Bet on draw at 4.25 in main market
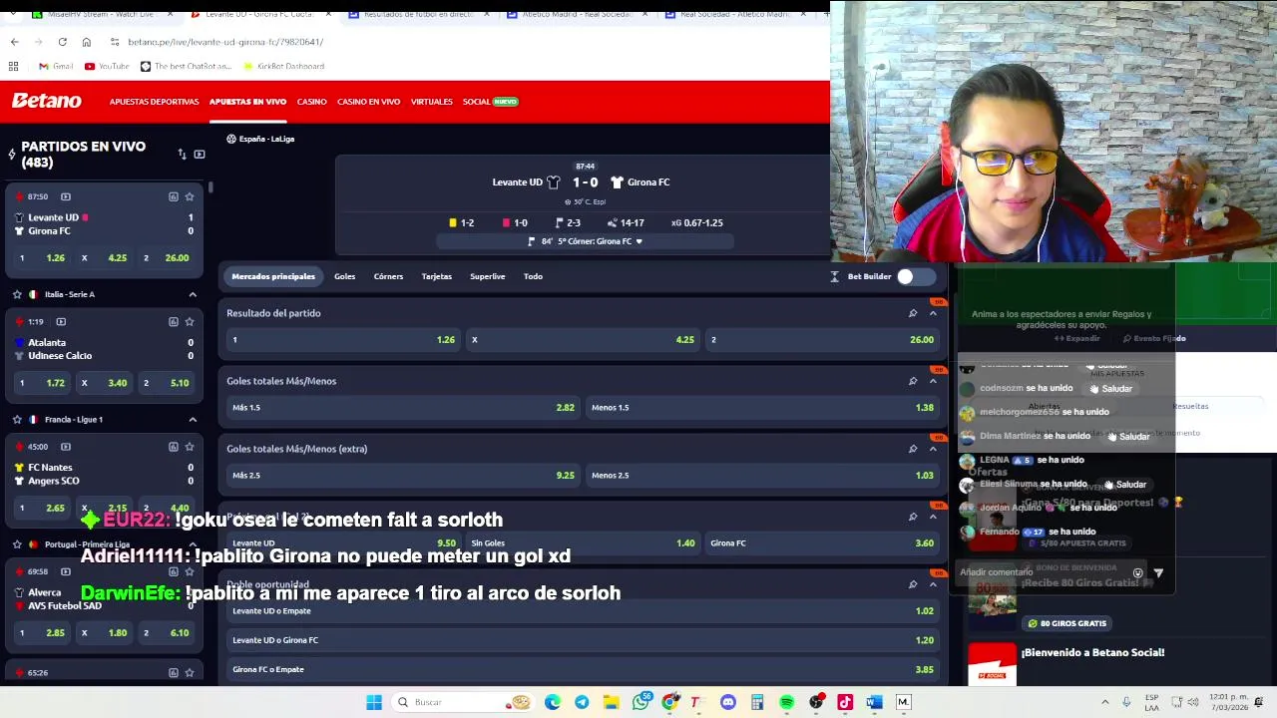Viewport: 1277px width, 718px height. pyautogui.click(x=583, y=340)
